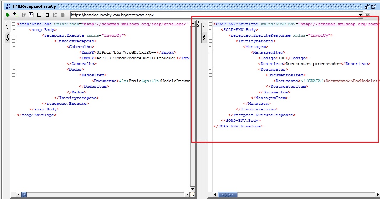Image resolution: width=380 pixels, height=199 pixels.
Task: Click the window undock icon at top right
Action: point(367,6)
